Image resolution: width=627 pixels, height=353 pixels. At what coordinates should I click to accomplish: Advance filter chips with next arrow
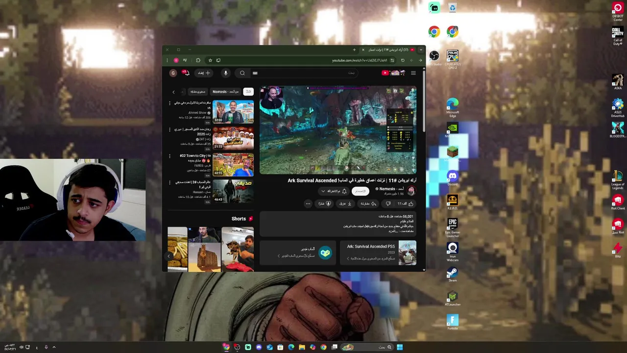pos(173,92)
